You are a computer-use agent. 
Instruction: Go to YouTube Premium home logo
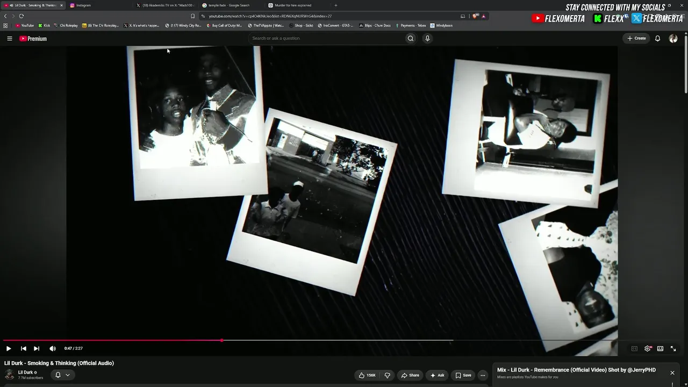(x=33, y=39)
